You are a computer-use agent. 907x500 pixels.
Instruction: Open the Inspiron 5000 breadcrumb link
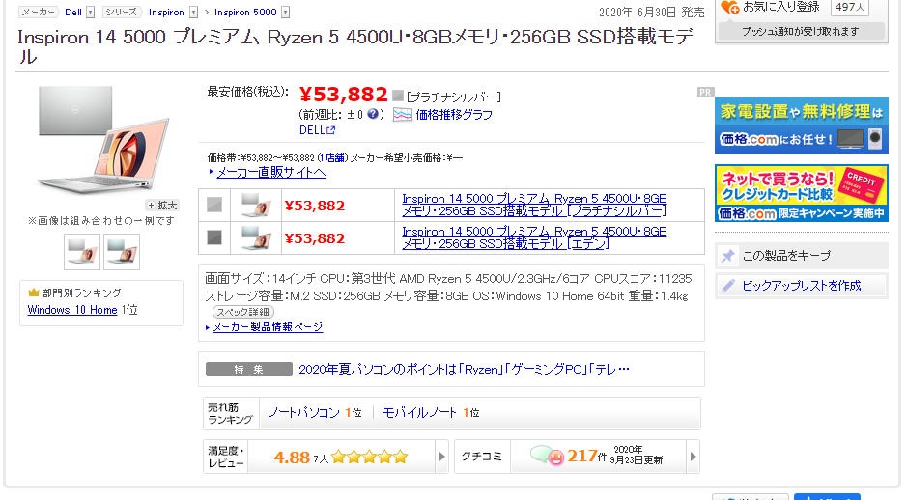coord(245,13)
